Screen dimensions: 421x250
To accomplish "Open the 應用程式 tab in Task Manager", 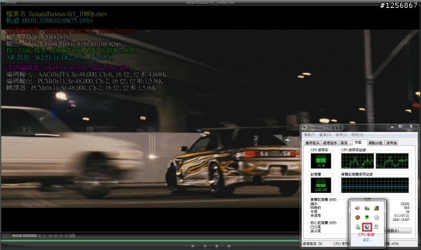I will 312,143.
